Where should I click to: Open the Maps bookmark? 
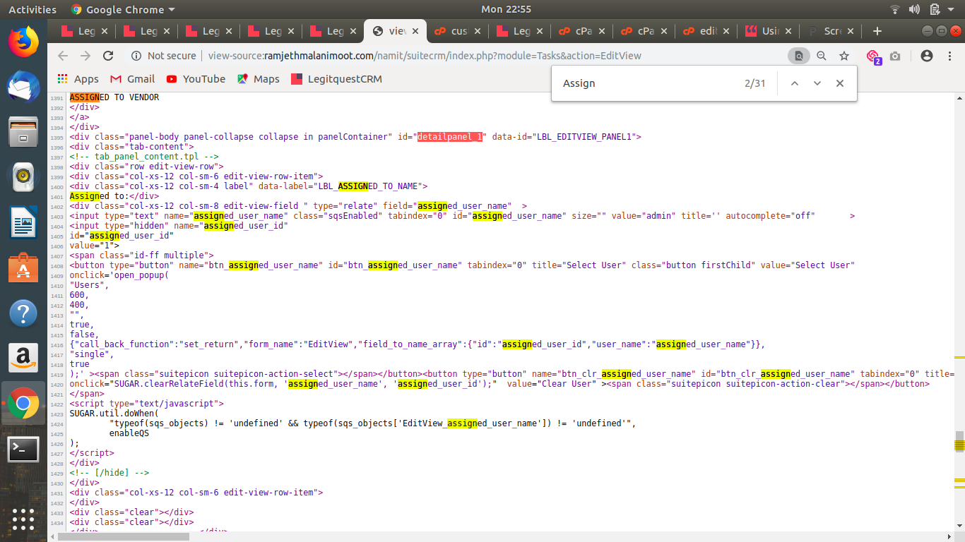click(x=259, y=79)
